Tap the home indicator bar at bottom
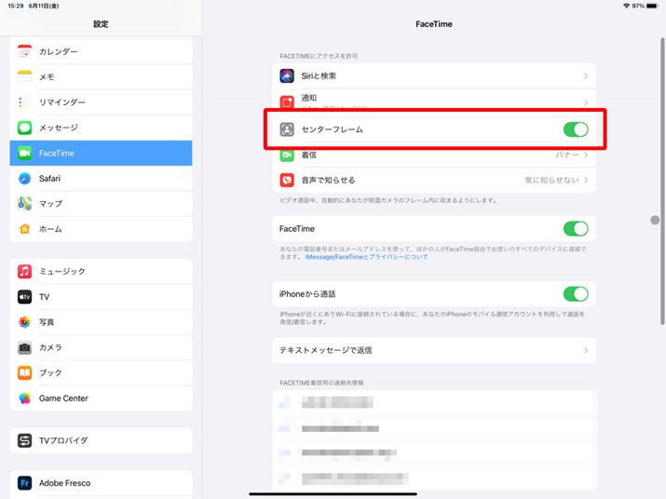666x499 pixels. pyautogui.click(x=333, y=494)
